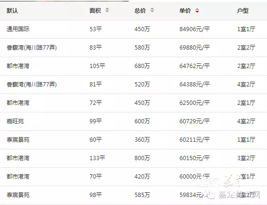This screenshot has height=205, width=267.
Task: Click the 单价 column header text
Action: pos(185,10)
